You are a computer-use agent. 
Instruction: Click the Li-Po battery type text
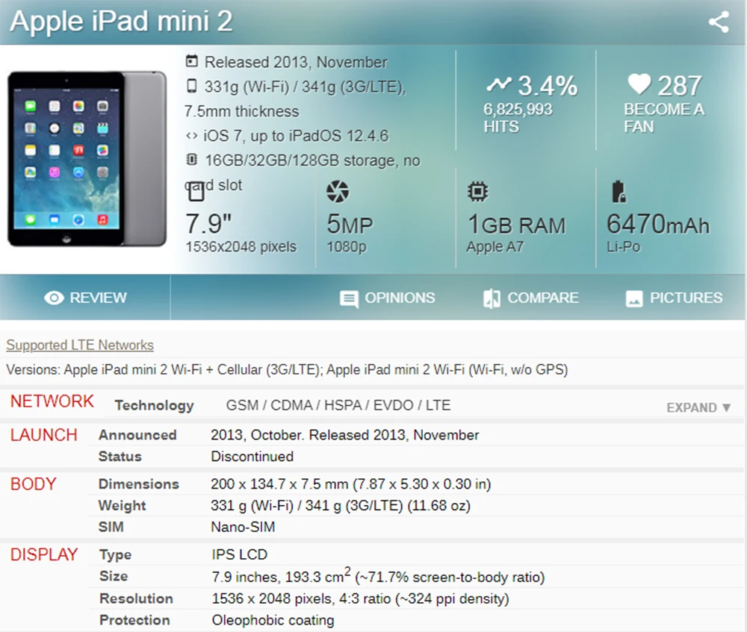pos(623,247)
